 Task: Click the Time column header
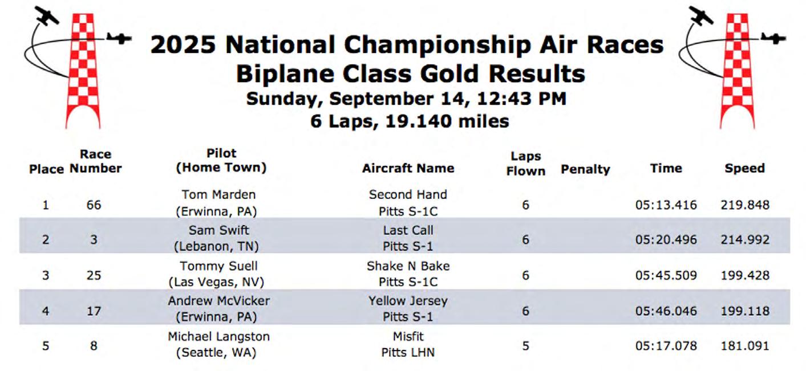tap(666, 168)
